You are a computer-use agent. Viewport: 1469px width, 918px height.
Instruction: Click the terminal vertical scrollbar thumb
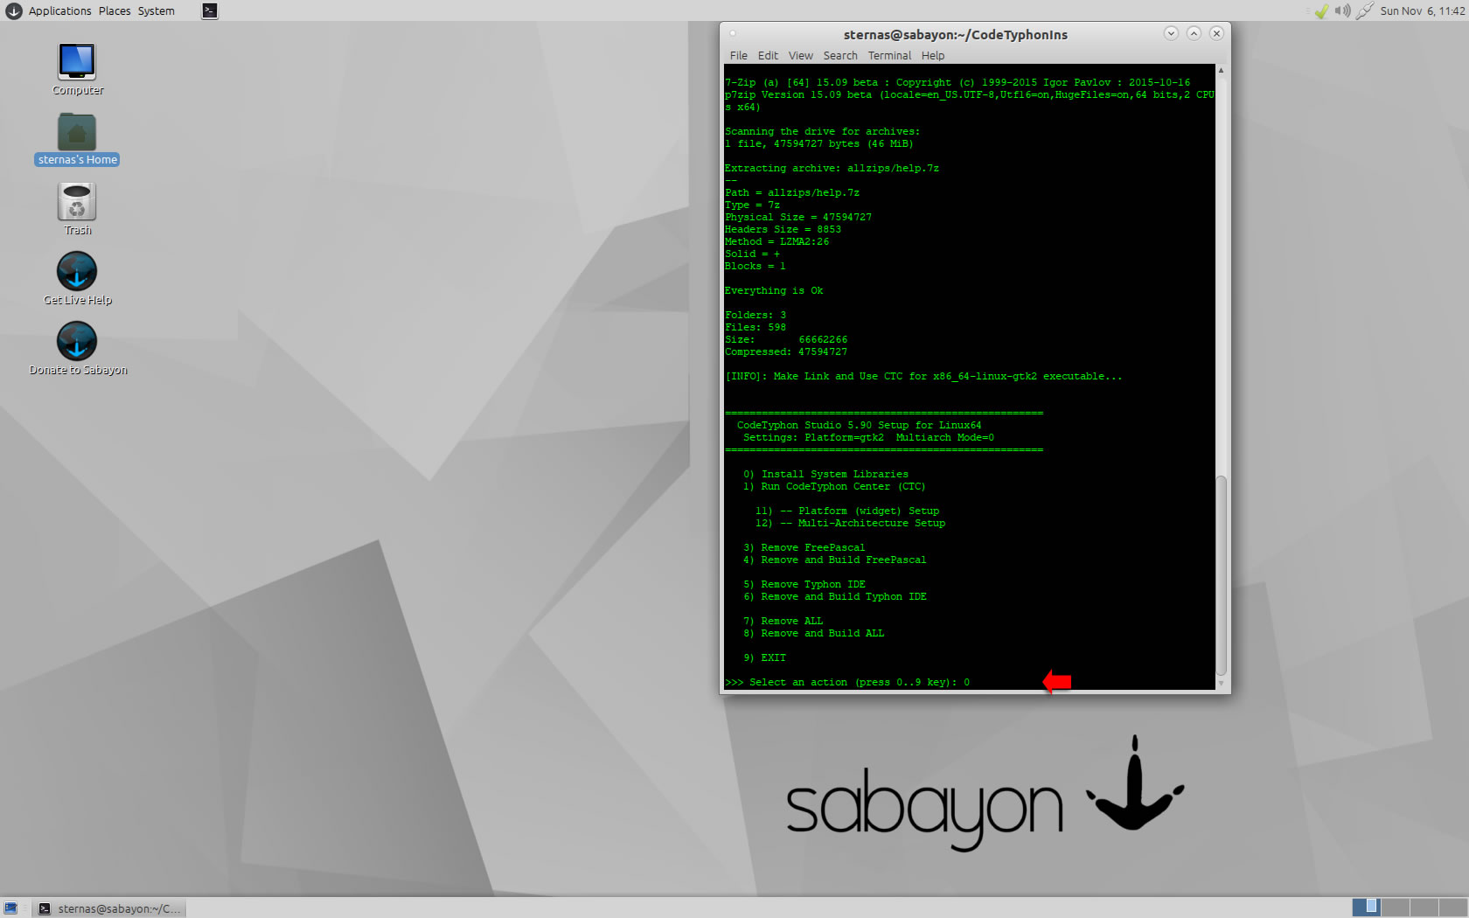coord(1221,575)
